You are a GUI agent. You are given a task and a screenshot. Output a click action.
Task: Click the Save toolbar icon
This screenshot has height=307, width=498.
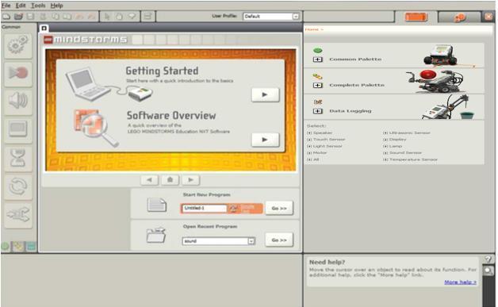[30, 16]
